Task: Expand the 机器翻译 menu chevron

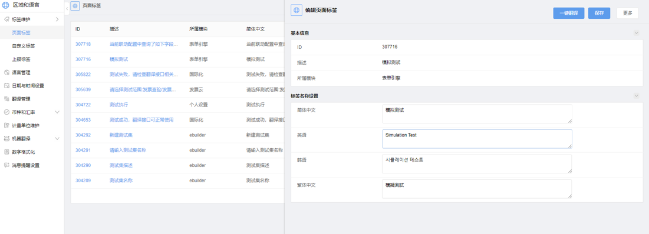Action: pos(57,139)
